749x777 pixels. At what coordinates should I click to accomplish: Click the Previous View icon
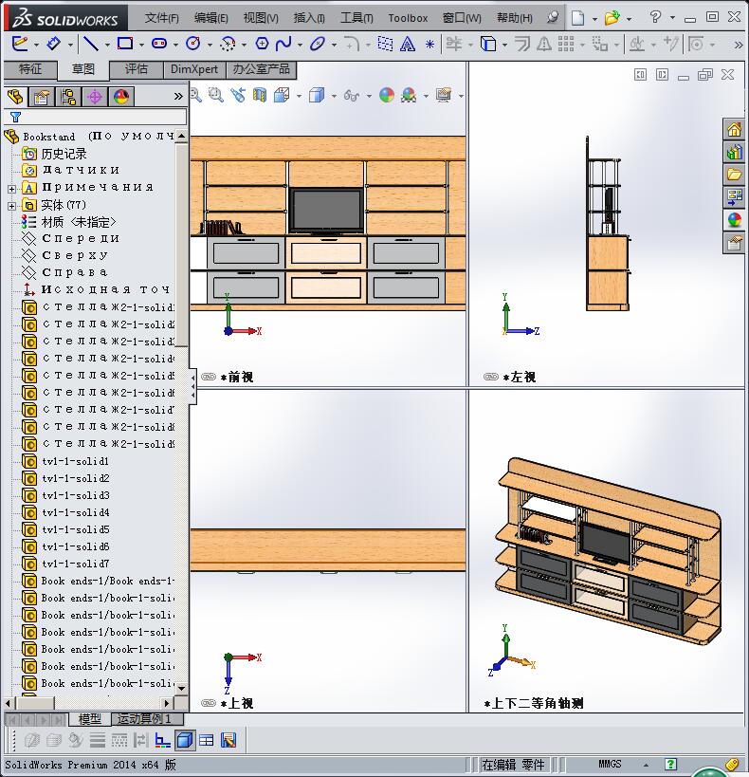pos(238,95)
